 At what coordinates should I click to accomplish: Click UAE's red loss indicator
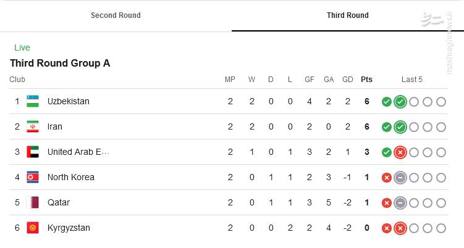400,152
